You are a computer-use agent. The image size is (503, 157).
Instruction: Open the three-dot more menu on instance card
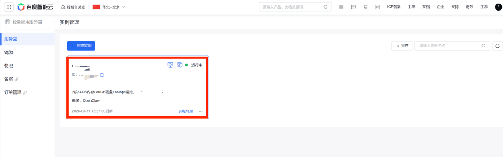(201, 111)
